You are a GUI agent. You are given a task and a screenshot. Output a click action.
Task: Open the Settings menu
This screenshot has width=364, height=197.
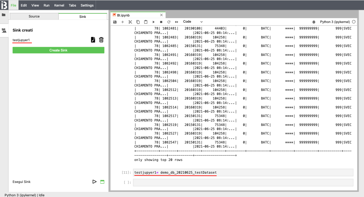pyautogui.click(x=87, y=5)
